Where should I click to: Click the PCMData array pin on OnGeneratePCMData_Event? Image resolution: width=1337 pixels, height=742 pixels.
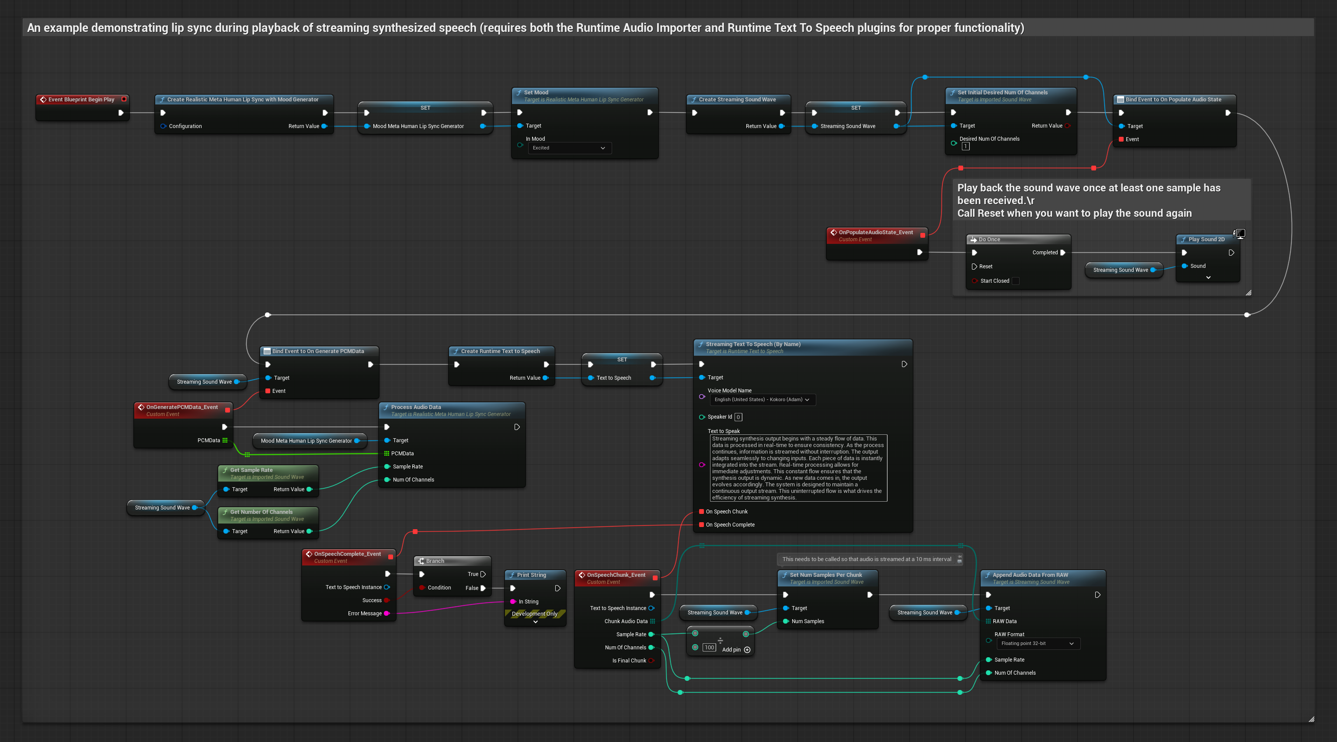tap(225, 440)
